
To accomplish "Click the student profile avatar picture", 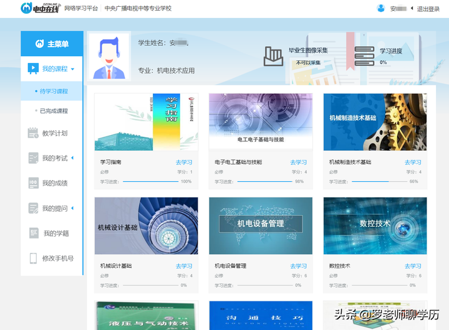I will 109,56.
